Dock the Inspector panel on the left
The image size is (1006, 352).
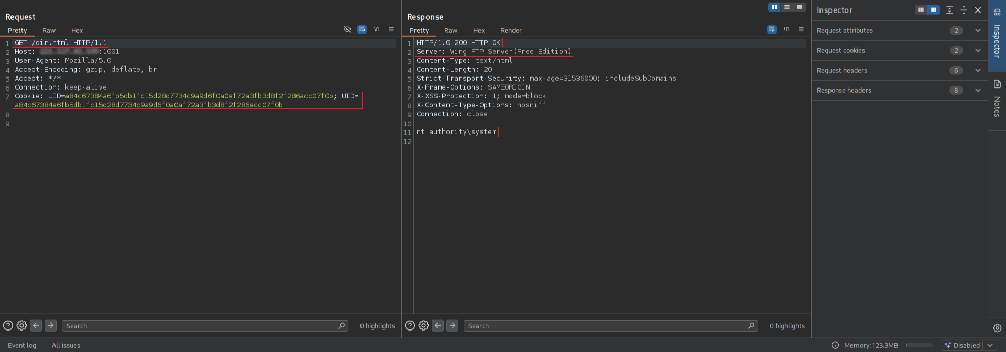921,10
